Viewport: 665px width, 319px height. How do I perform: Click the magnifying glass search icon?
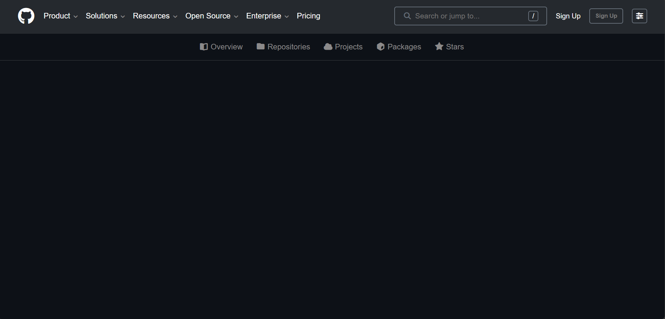[x=406, y=16]
